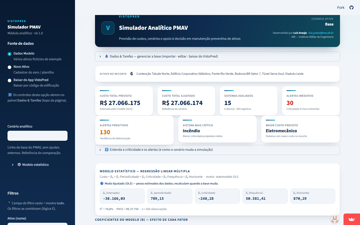Screen dimensions: 360x225
Task: Click the Streamlit crown badge
Action: (x=352, y=219)
